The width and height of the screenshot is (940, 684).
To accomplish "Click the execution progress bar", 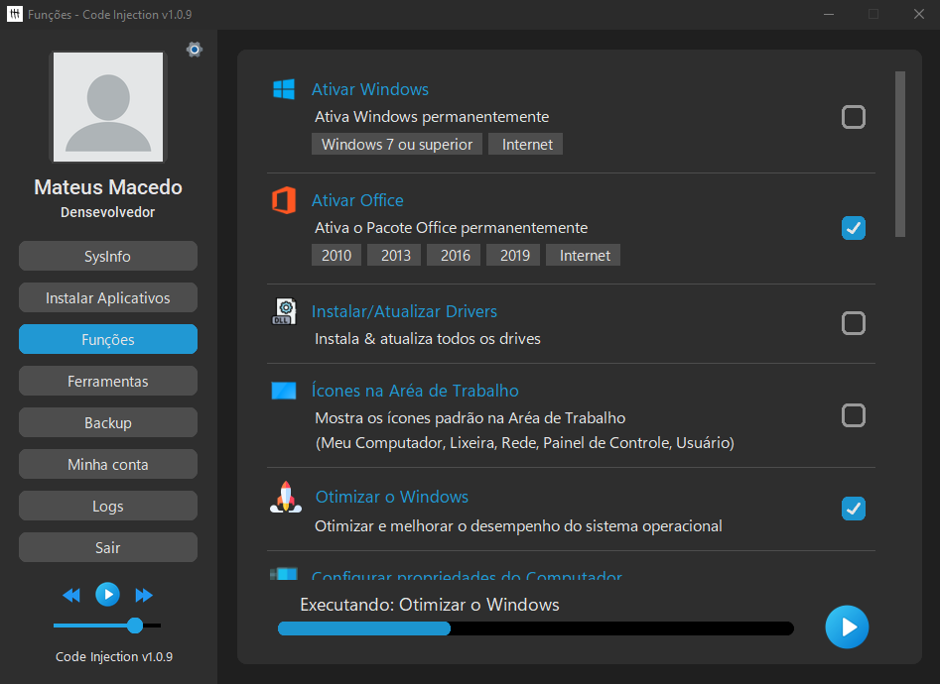I will (x=536, y=628).
